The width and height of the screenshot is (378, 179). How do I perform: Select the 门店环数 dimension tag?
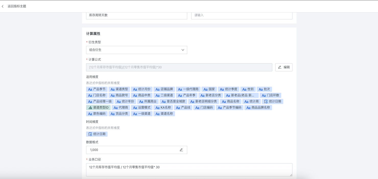pos(270,95)
